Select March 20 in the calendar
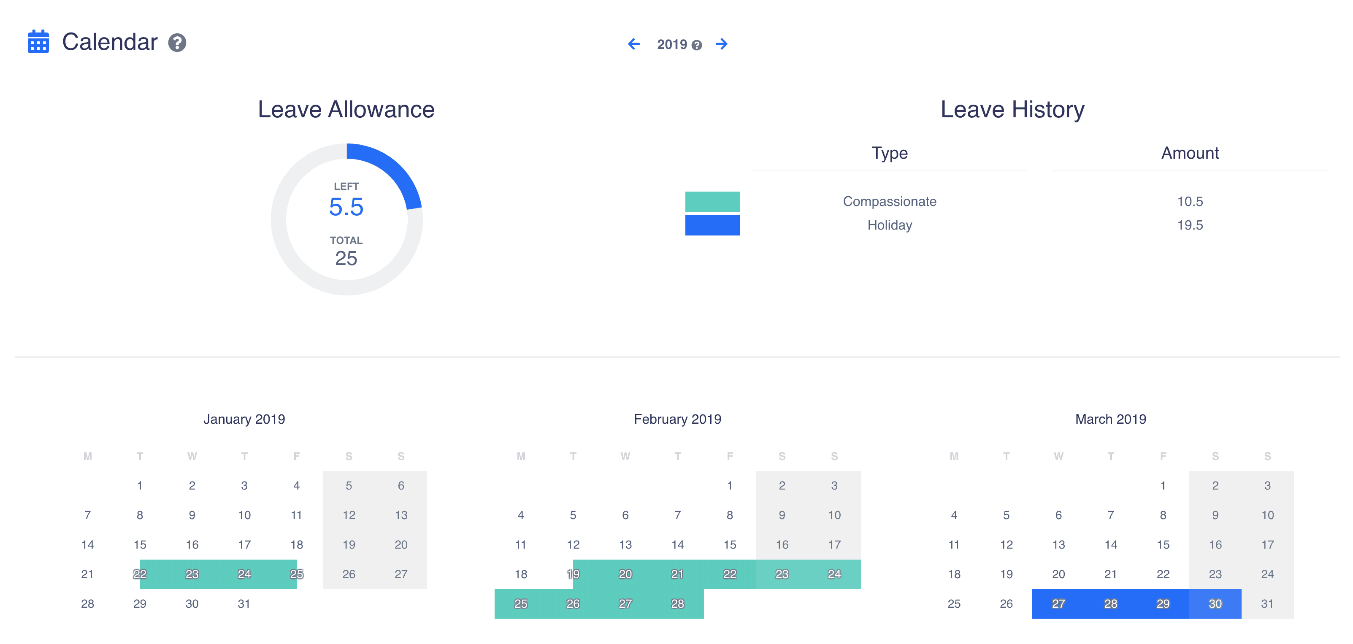The width and height of the screenshot is (1353, 644). pyautogui.click(x=1058, y=574)
